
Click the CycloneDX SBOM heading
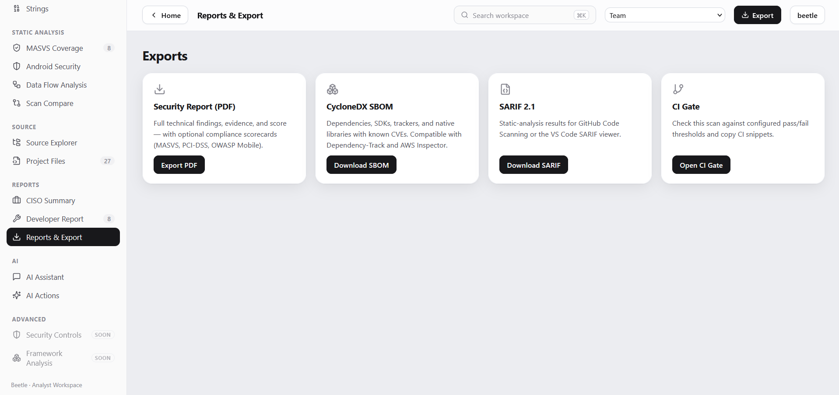click(360, 106)
